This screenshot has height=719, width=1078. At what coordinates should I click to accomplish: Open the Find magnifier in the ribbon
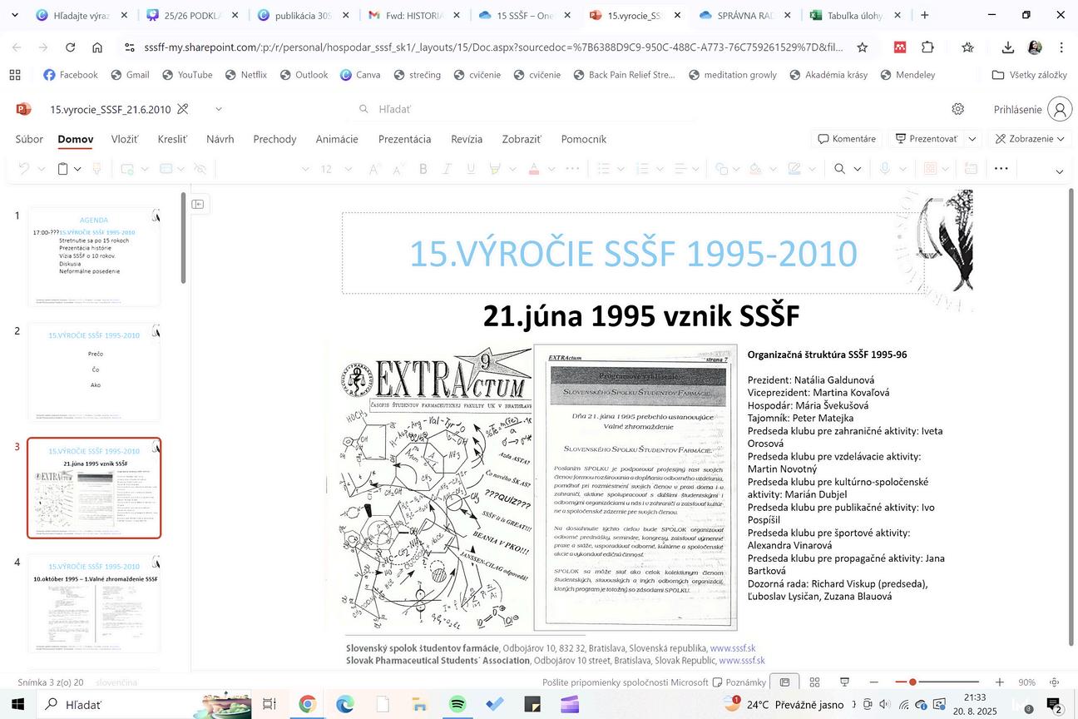coord(839,169)
